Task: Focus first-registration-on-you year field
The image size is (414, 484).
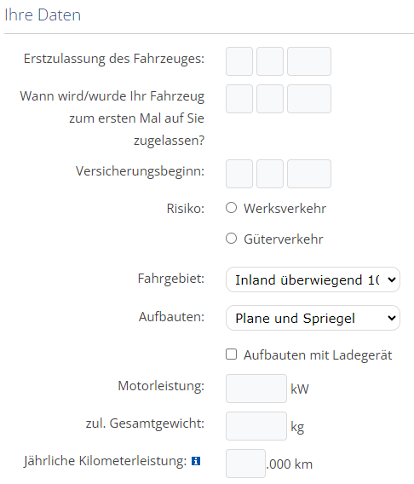Action: click(309, 99)
